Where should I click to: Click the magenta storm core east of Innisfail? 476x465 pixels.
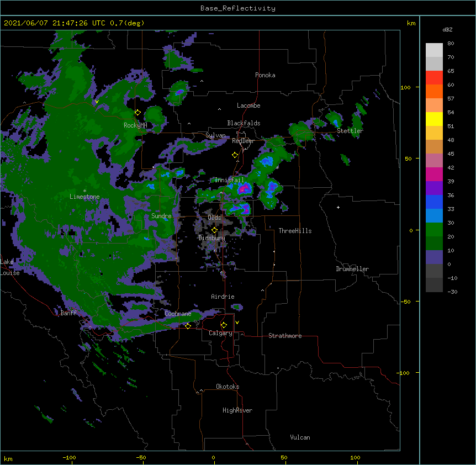click(x=244, y=189)
